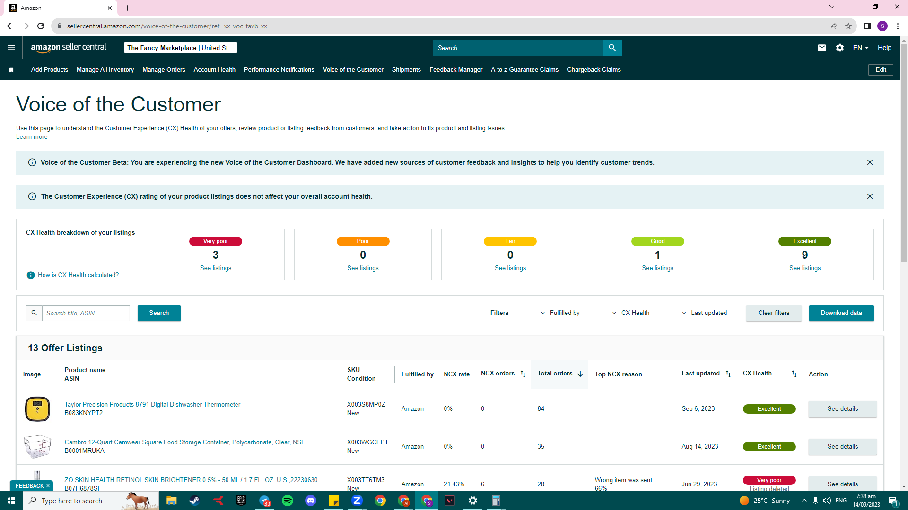This screenshot has height=510, width=908.
Task: Click the info icon beside CX Health calculated
Action: (31, 275)
